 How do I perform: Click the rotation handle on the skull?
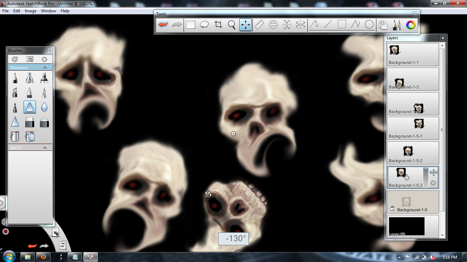pyautogui.click(x=208, y=194)
